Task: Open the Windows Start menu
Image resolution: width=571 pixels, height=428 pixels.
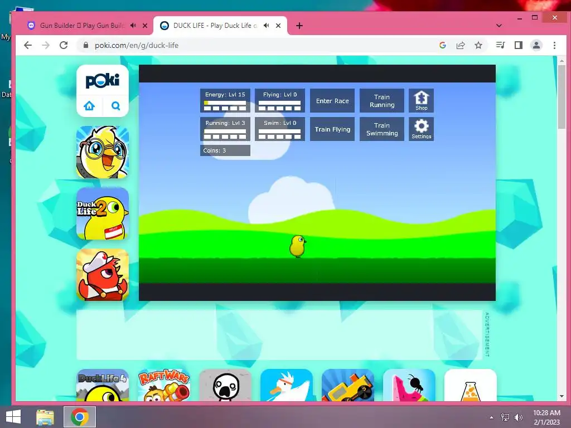Action: click(x=13, y=417)
